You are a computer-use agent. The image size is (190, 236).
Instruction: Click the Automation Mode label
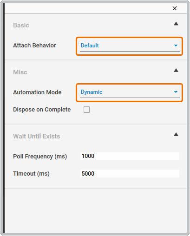[37, 92]
